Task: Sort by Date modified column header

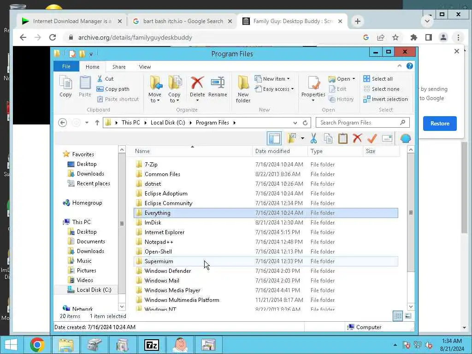Action: (x=280, y=151)
